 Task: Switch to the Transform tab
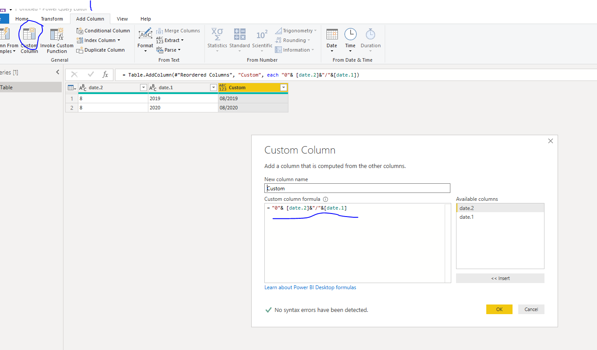pyautogui.click(x=52, y=19)
